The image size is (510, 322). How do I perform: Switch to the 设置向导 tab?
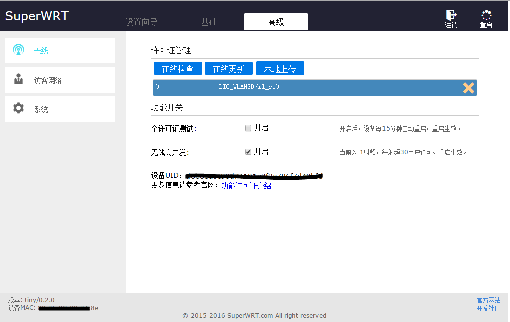[x=142, y=22]
